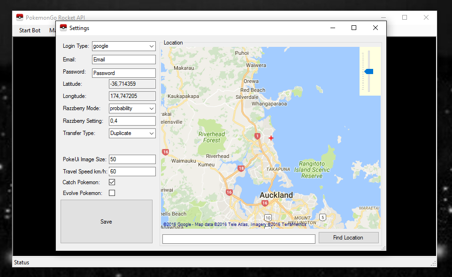
Task: Click the Email input field
Action: (x=123, y=60)
